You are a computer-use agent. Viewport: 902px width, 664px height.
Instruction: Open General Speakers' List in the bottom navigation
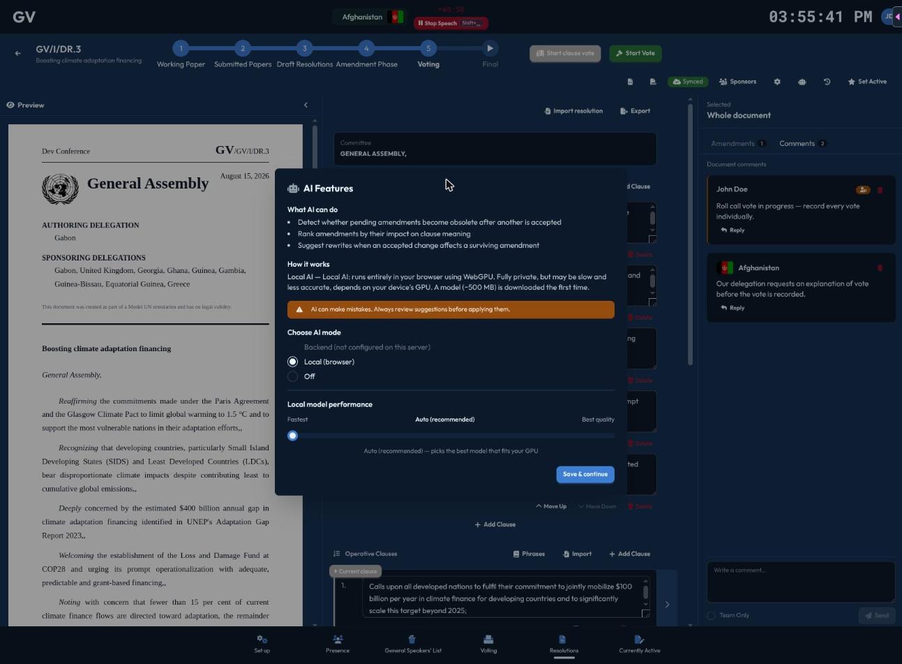[x=413, y=644]
